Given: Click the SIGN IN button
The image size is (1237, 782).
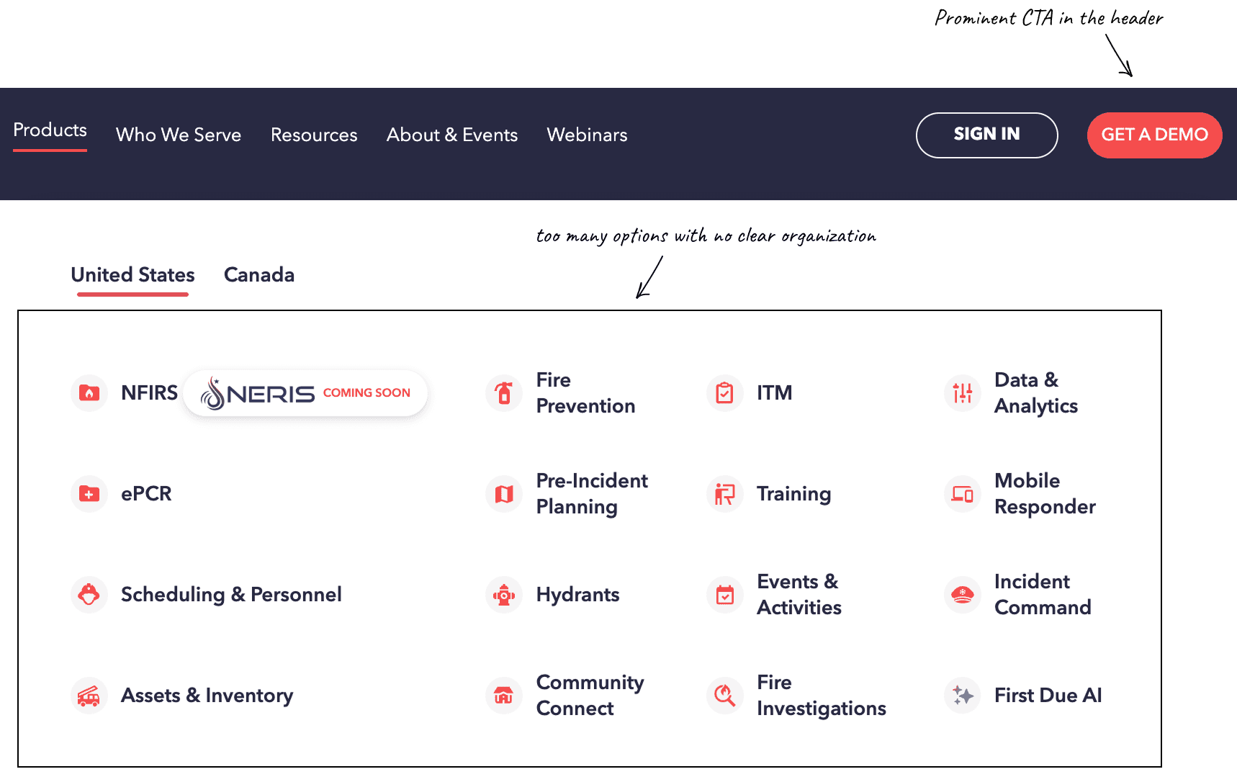Looking at the screenshot, I should (x=987, y=135).
